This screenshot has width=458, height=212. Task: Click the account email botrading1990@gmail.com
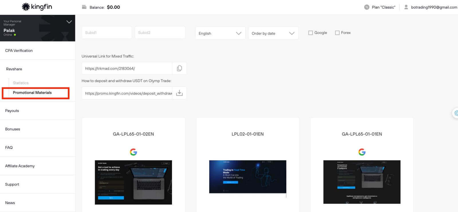(x=434, y=7)
